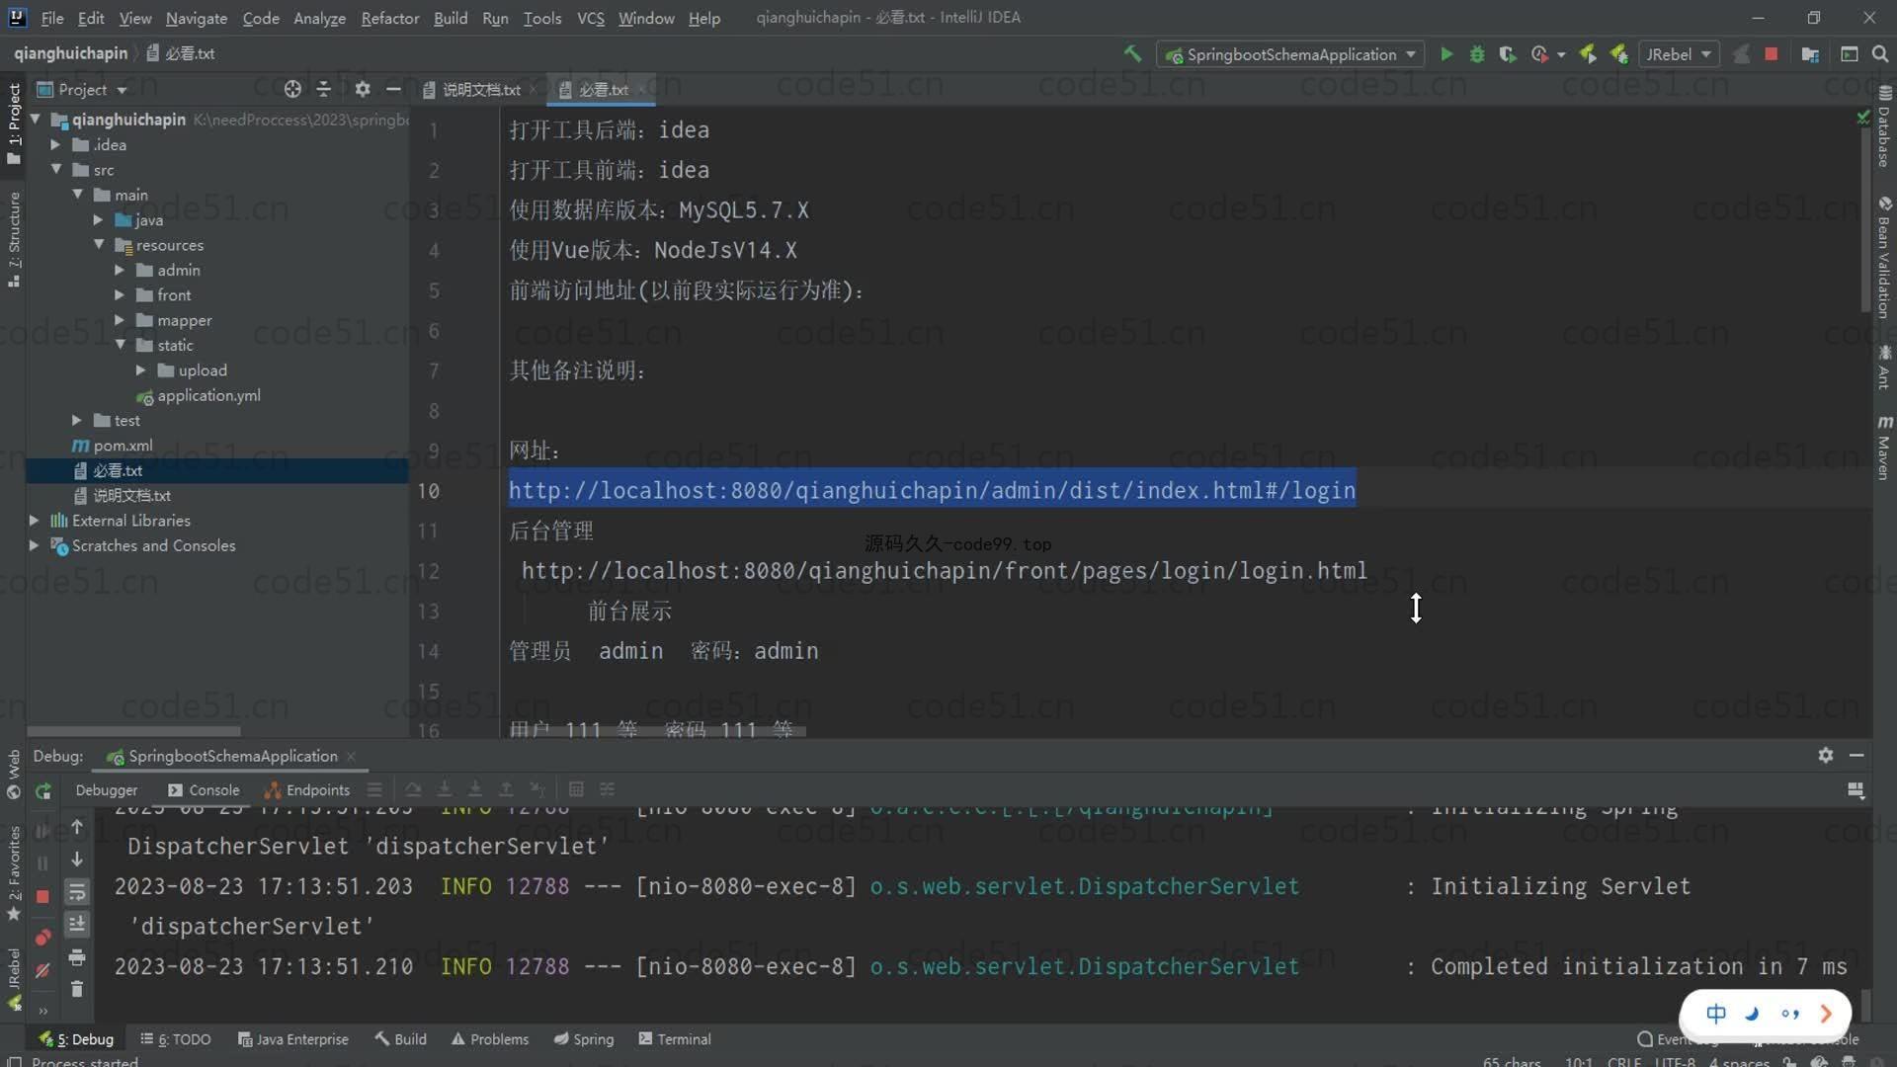Open Debug panel settings gear

click(1826, 755)
